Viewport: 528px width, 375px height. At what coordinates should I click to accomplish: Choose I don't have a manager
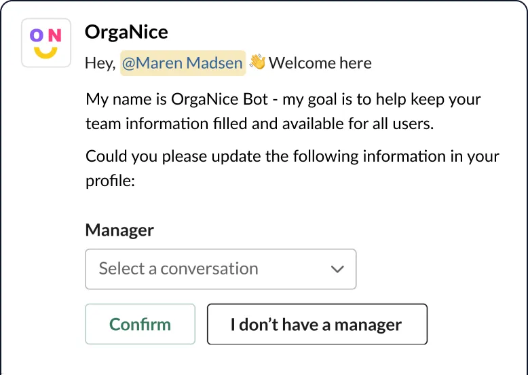coord(317,324)
